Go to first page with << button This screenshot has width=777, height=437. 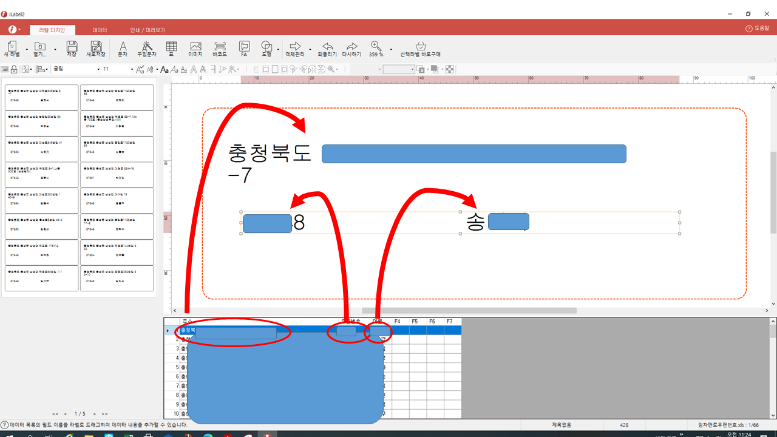point(55,414)
